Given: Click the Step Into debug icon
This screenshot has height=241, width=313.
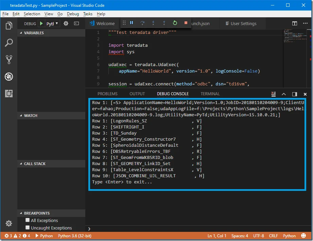Looking at the screenshot, I should click(x=153, y=23).
